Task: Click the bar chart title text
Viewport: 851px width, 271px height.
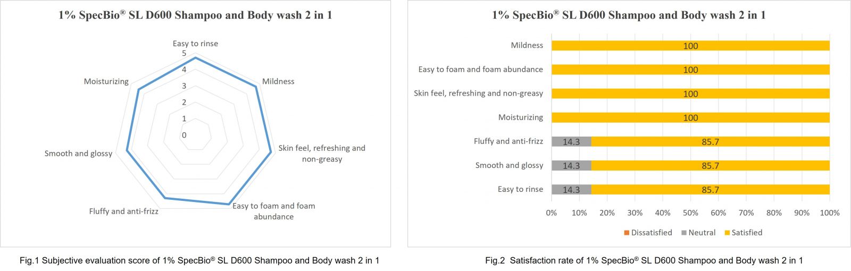Action: (x=629, y=15)
